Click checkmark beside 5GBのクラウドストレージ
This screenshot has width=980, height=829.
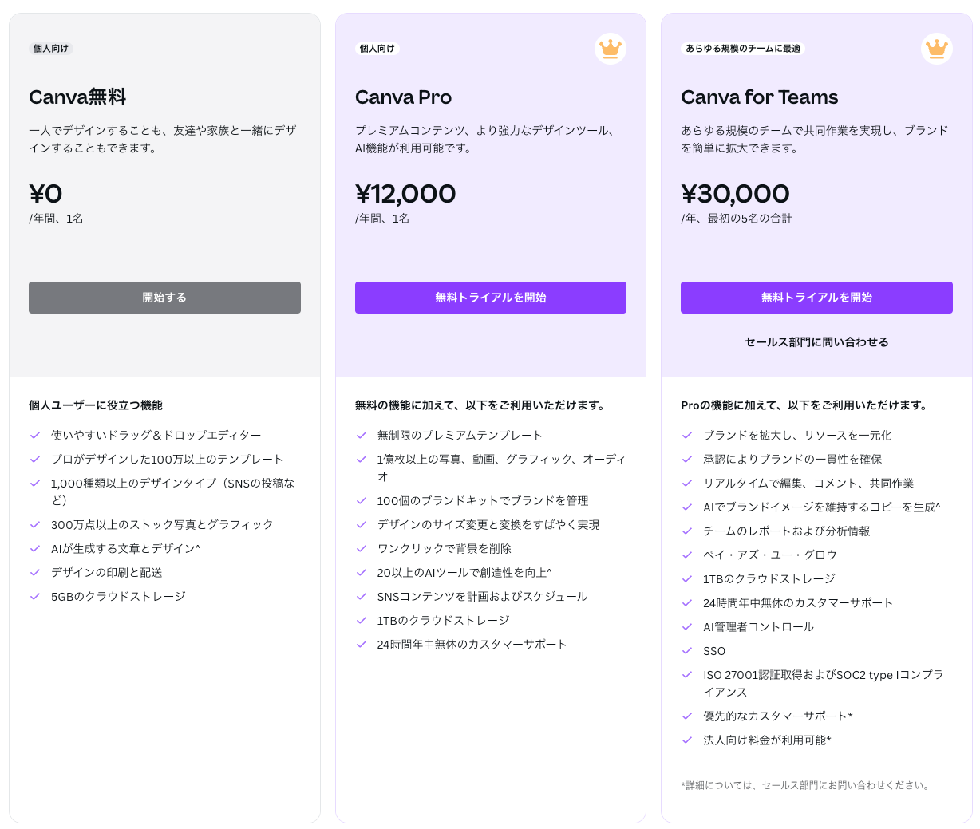(x=35, y=595)
